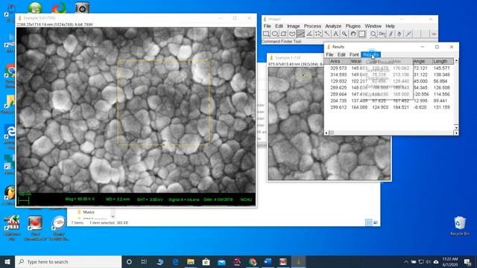Open the ImageJ Help menu

pyautogui.click(x=390, y=26)
